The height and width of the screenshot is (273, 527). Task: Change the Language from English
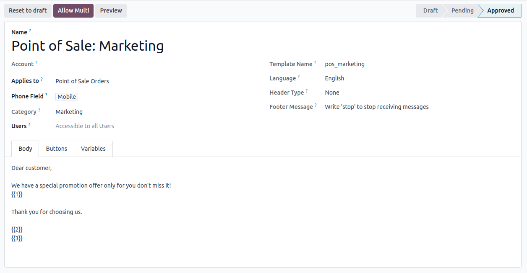(334, 78)
